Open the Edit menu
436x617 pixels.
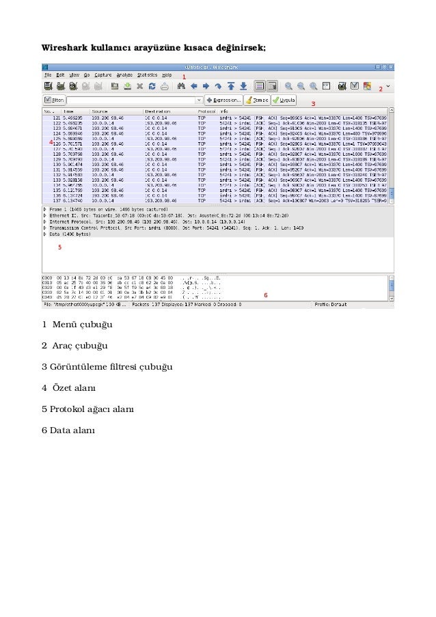pyautogui.click(x=60, y=74)
